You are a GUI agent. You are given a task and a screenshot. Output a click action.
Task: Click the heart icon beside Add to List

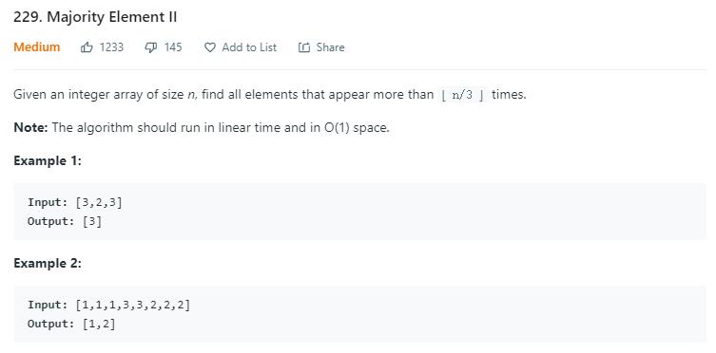click(209, 47)
